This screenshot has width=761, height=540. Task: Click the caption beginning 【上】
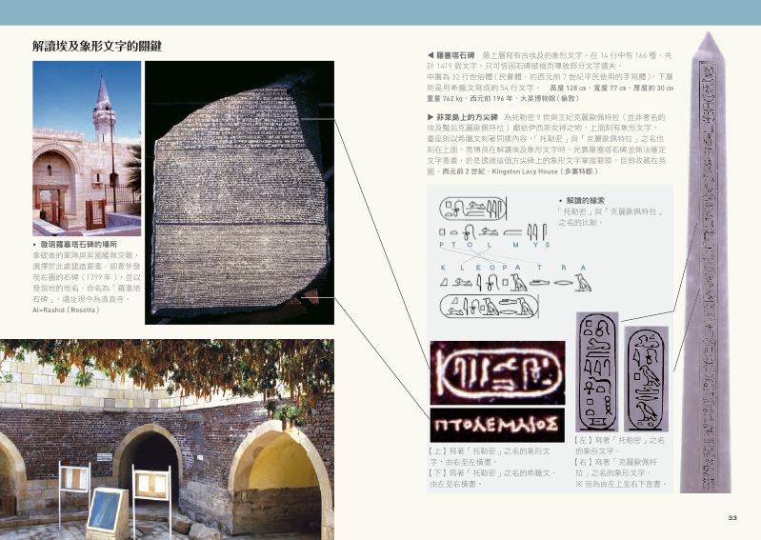click(491, 456)
